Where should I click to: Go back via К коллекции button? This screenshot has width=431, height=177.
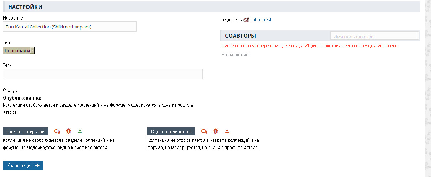click(23, 166)
